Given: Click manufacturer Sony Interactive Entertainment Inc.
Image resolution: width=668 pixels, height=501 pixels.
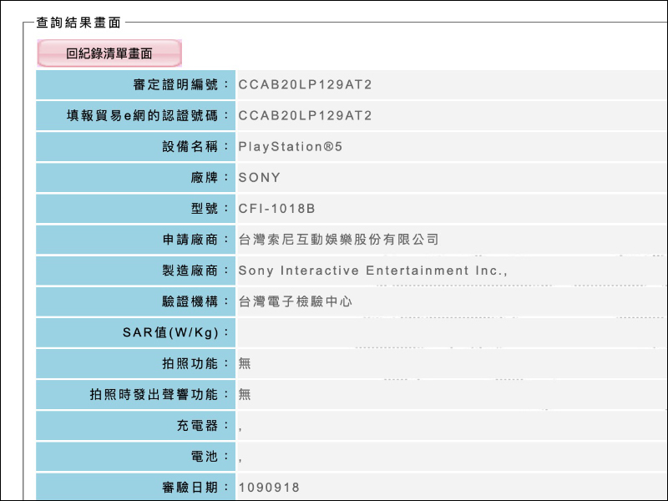Looking at the screenshot, I should (372, 271).
